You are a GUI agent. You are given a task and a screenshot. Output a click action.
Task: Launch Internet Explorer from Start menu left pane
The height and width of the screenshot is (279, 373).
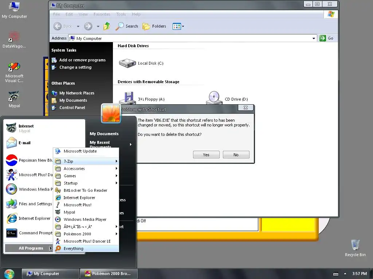pos(29,218)
